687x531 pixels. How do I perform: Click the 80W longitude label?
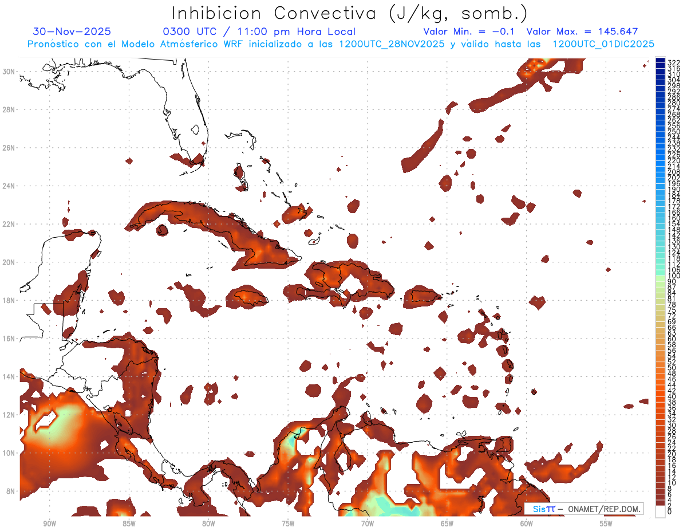pos(208,524)
